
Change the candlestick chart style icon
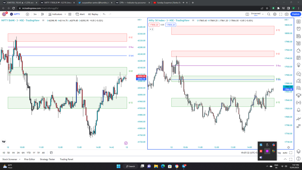[43, 14]
